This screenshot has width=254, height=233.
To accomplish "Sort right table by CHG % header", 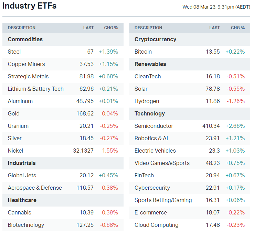I will point(237,28).
